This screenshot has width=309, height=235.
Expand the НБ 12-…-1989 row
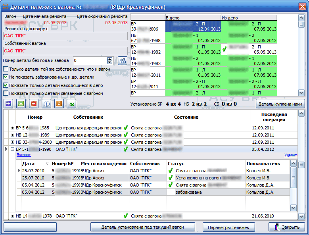point(12,135)
